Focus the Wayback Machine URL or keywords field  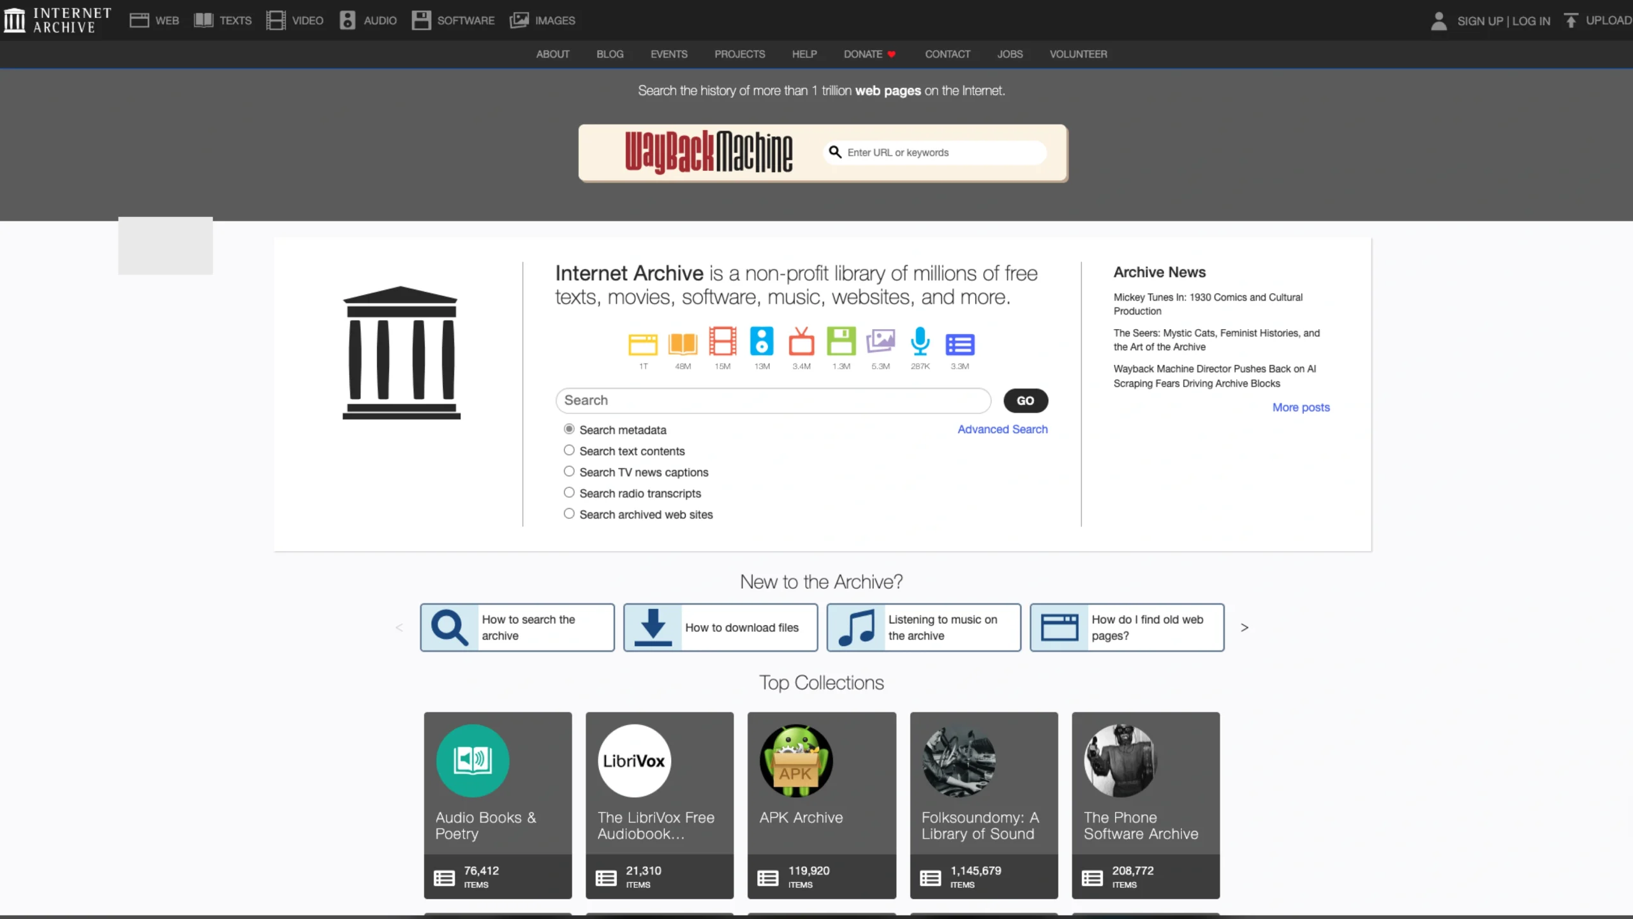tap(935, 152)
